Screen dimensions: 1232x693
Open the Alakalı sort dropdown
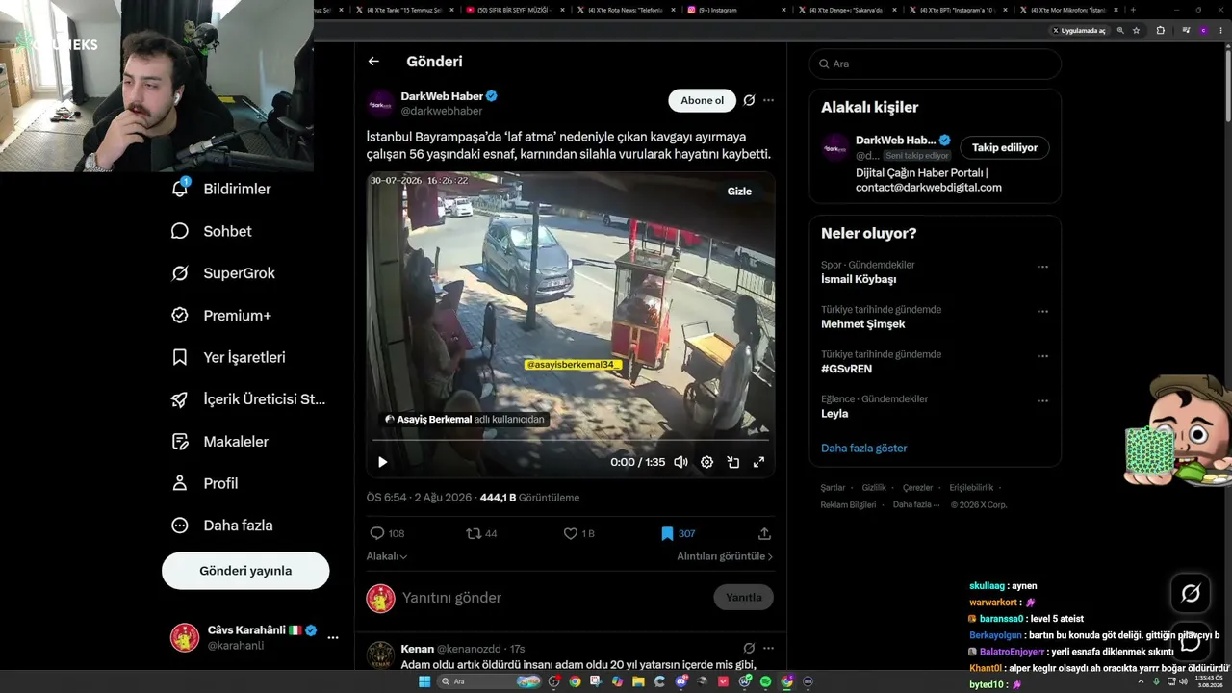[x=387, y=556]
